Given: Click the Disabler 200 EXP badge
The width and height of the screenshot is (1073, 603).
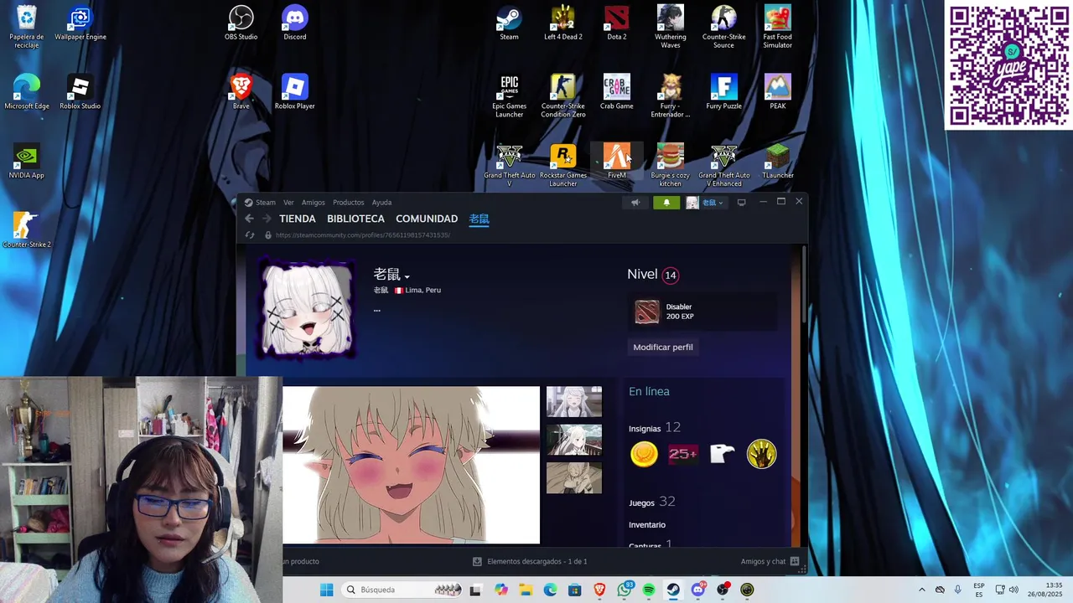Looking at the screenshot, I should (702, 312).
